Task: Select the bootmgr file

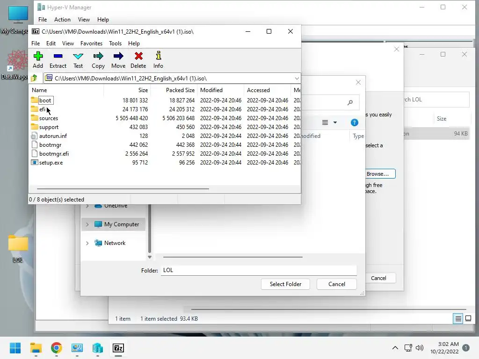Action: tap(50, 145)
